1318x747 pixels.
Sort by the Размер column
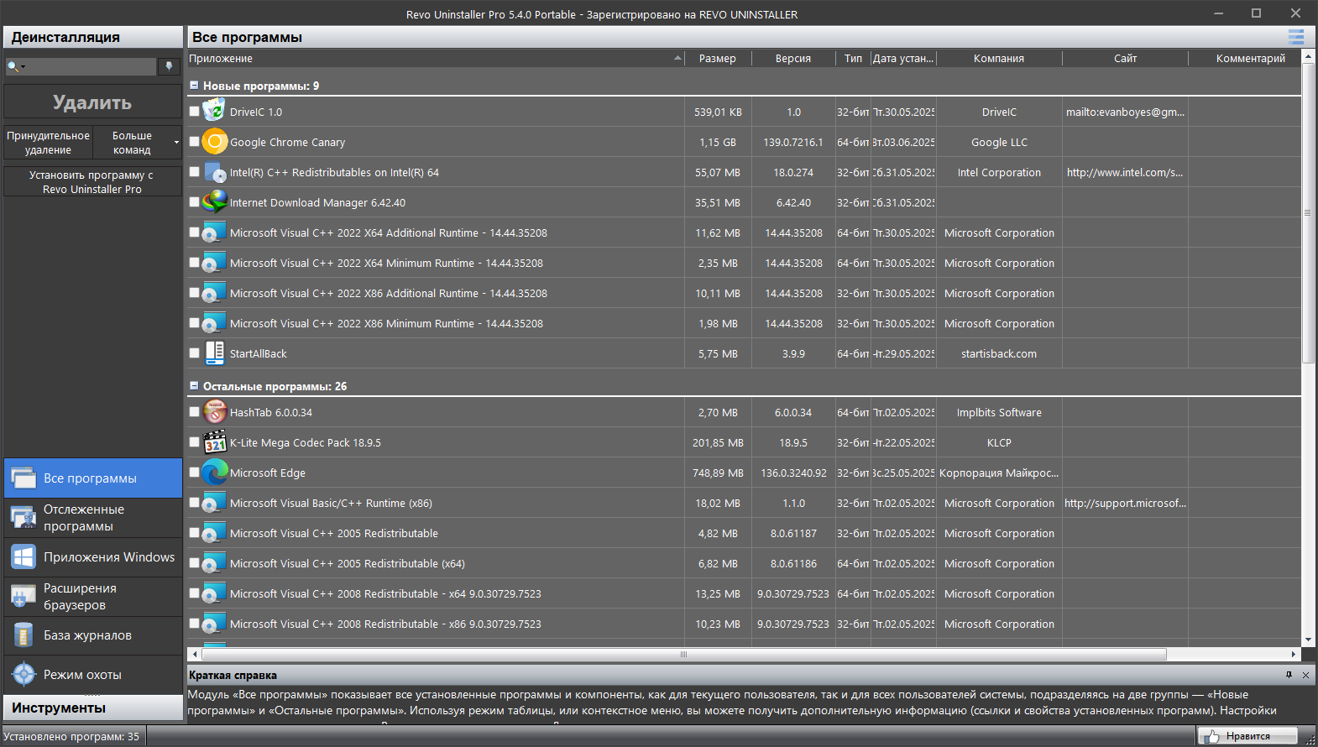[718, 58]
